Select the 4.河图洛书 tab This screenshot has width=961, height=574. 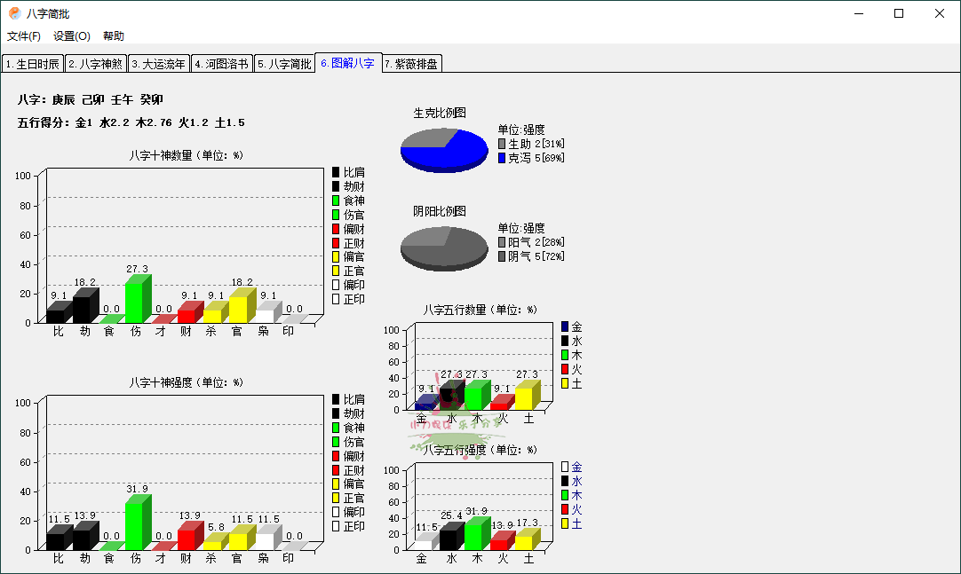pos(221,64)
